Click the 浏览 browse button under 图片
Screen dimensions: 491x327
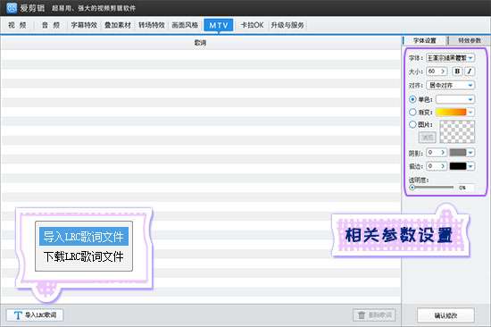[427, 137]
